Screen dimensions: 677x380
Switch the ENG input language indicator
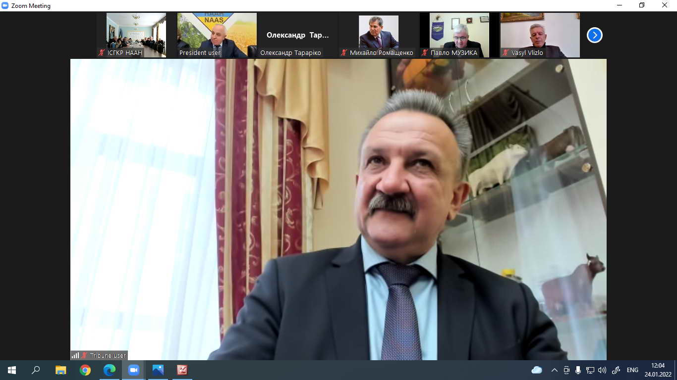[x=632, y=370]
